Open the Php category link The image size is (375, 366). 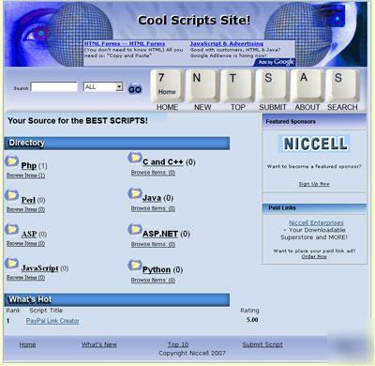point(29,166)
